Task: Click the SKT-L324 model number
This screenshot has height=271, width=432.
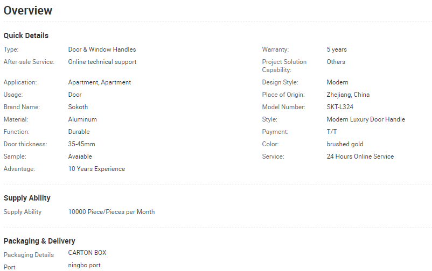Action: (340, 107)
